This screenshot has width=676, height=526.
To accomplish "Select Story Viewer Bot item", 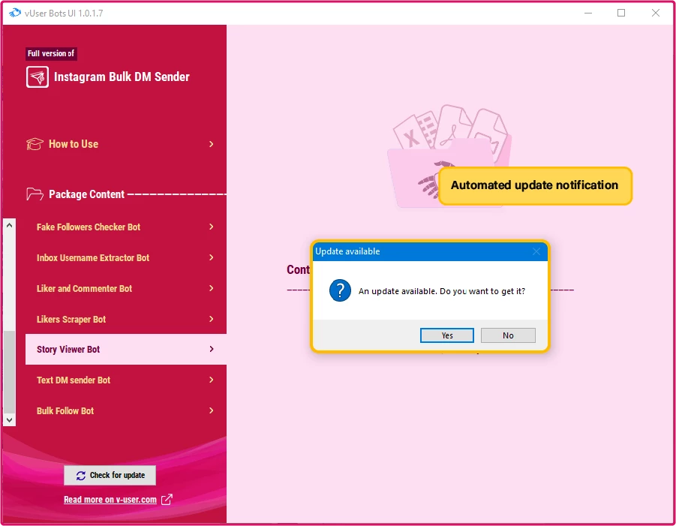I will coord(126,349).
